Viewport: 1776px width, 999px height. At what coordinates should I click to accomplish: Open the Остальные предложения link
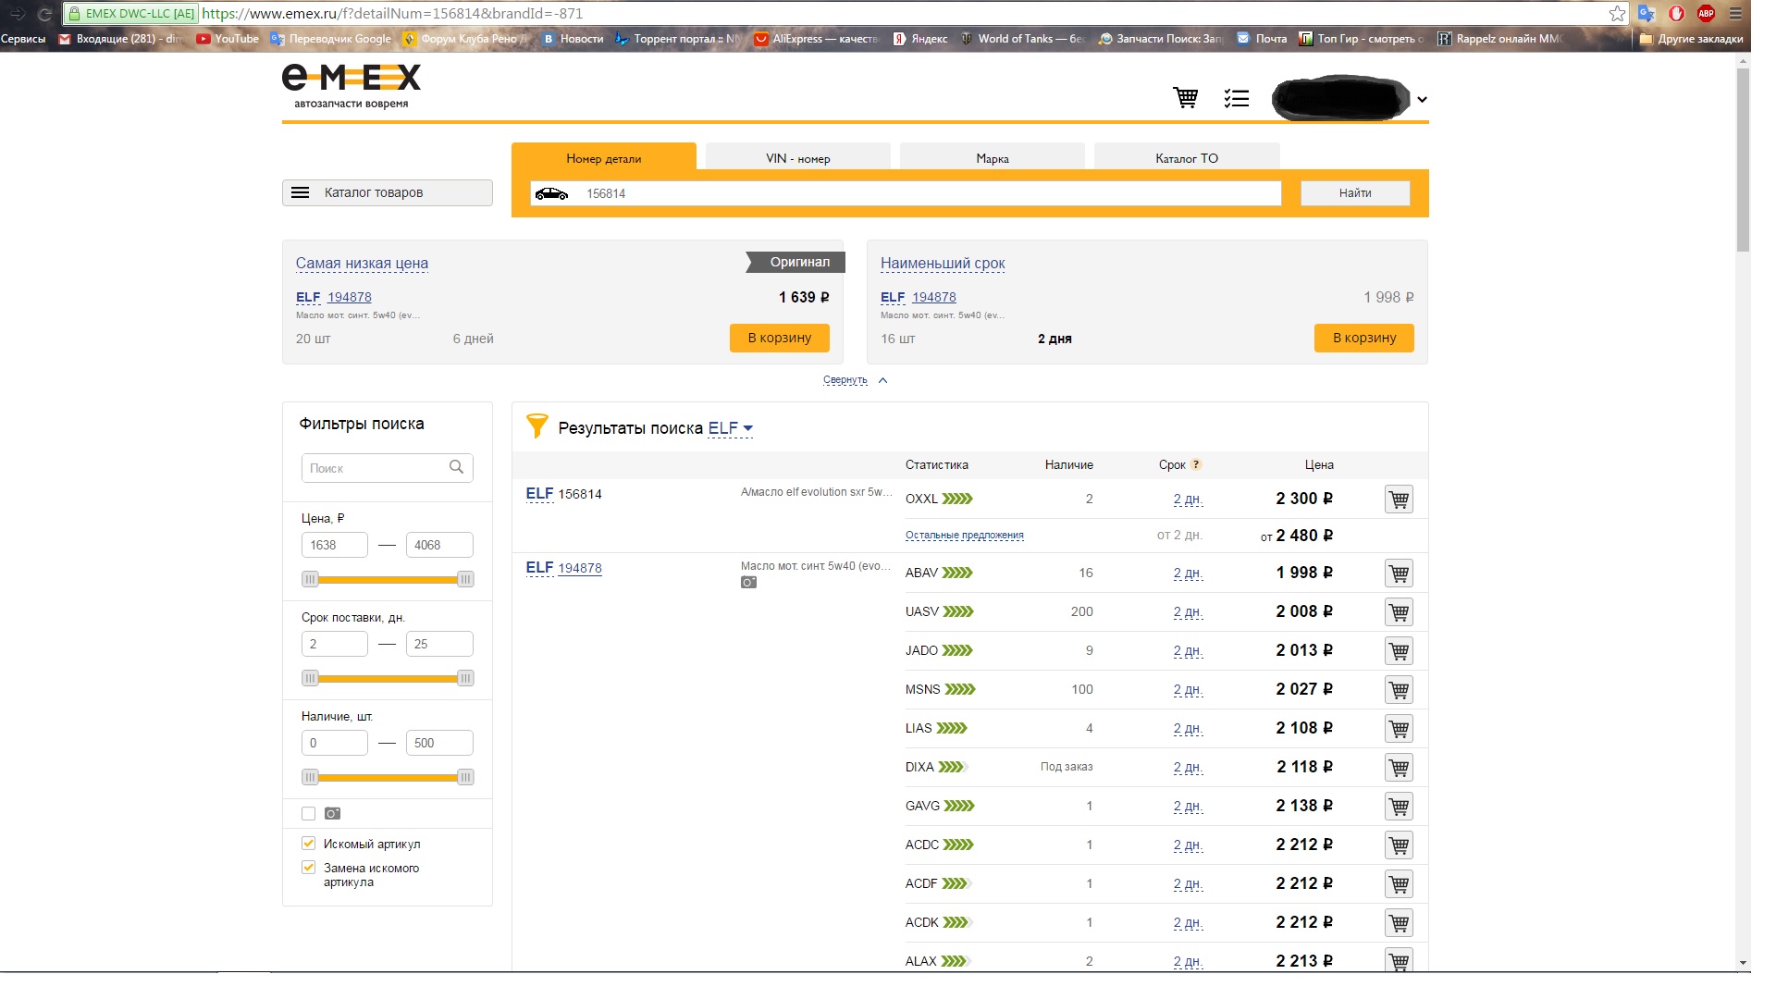pyautogui.click(x=964, y=536)
